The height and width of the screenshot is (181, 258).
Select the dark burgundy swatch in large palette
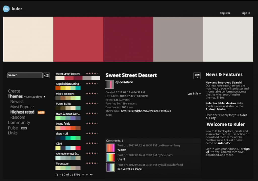coord(128,39)
